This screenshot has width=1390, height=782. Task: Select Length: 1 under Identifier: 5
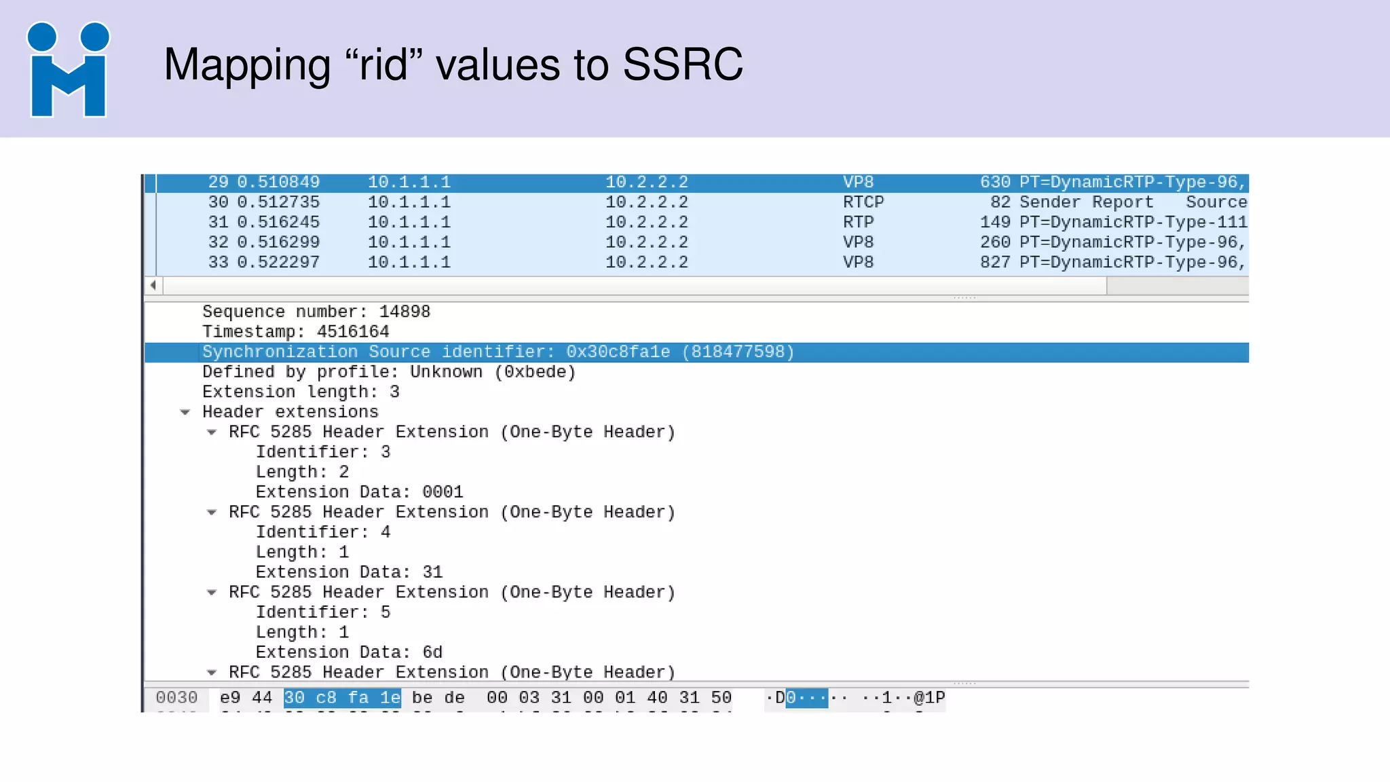(x=302, y=633)
